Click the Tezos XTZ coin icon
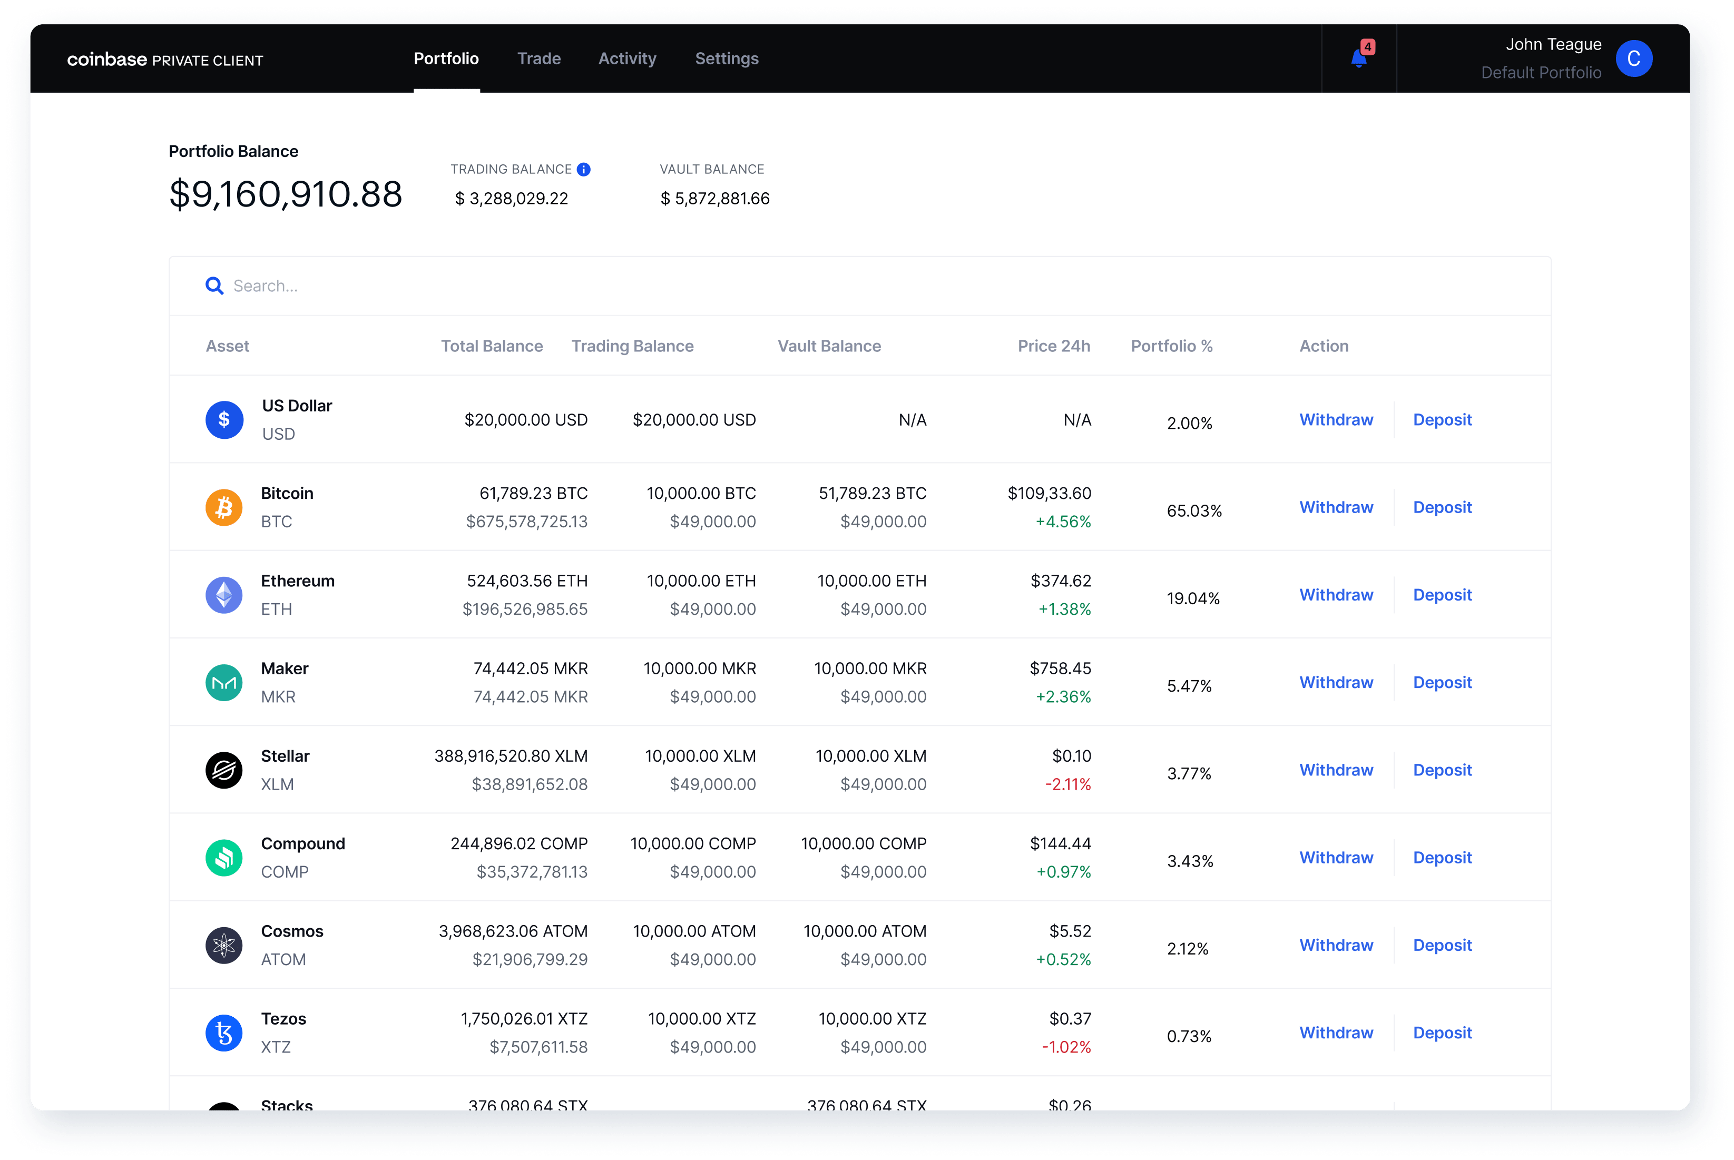The height and width of the screenshot is (1160, 1734). pos(223,1032)
